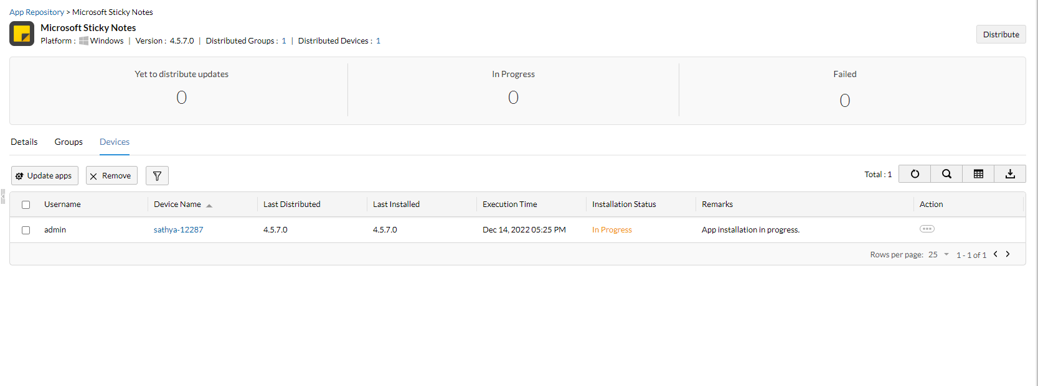Click the Distribute button
The height and width of the screenshot is (386, 1038).
1001,34
